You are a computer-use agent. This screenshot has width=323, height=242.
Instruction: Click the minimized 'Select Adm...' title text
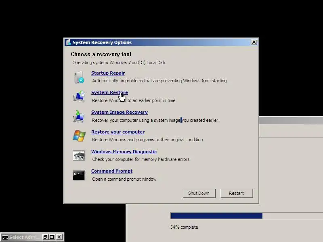pos(24,237)
